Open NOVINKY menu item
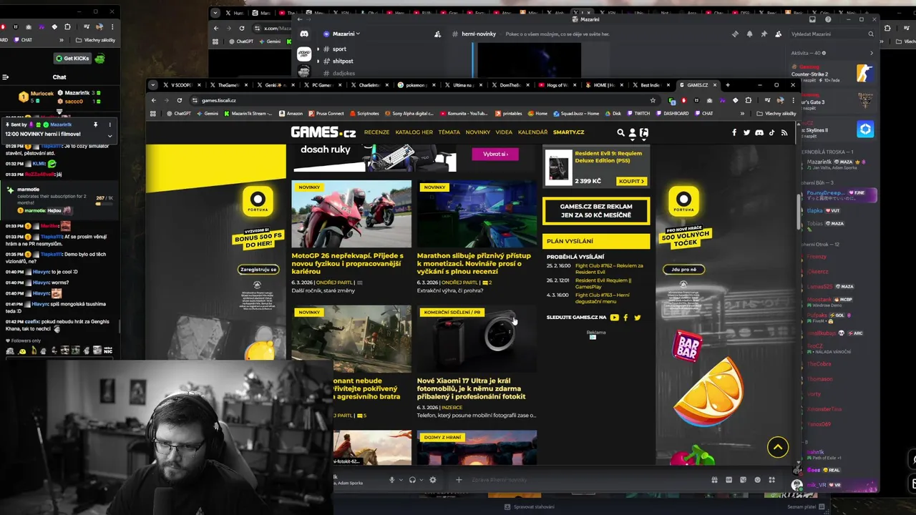The image size is (916, 515). (478, 132)
